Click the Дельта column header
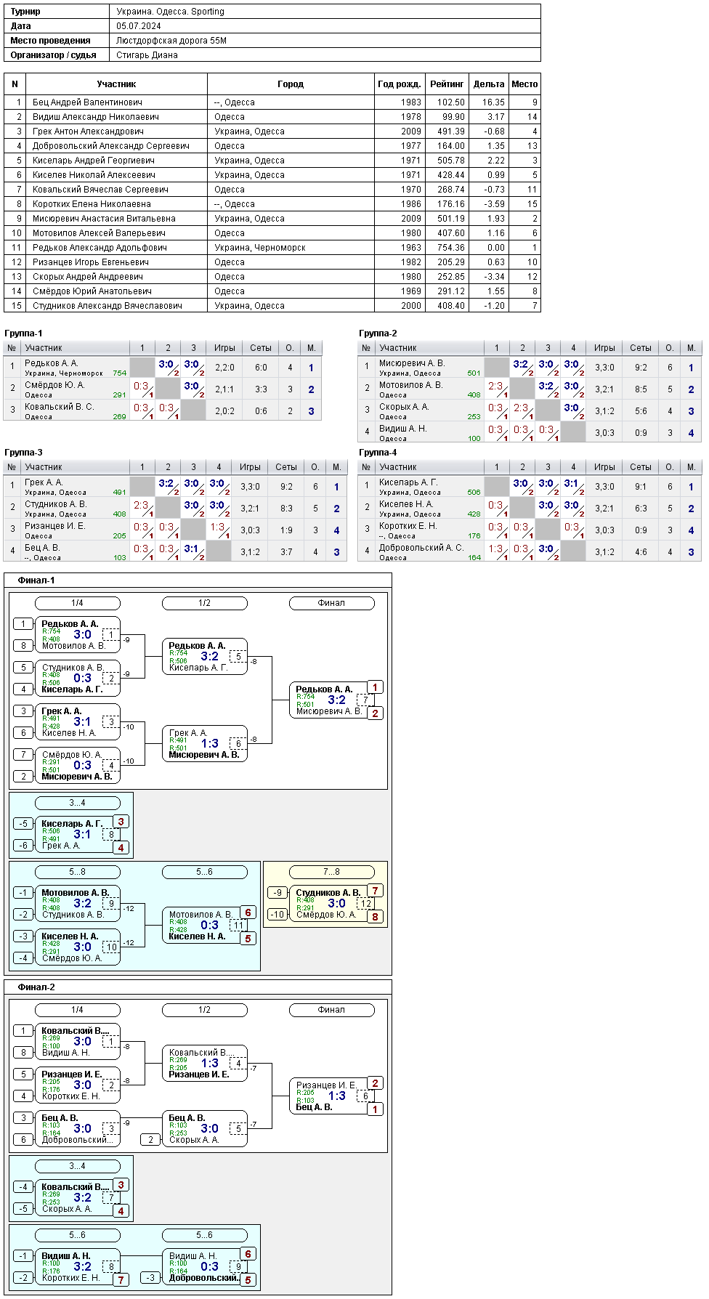Image resolution: width=709 pixels, height=1299 pixels. click(x=489, y=84)
